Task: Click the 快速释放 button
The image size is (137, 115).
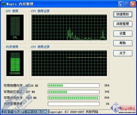Action: [x=123, y=14]
